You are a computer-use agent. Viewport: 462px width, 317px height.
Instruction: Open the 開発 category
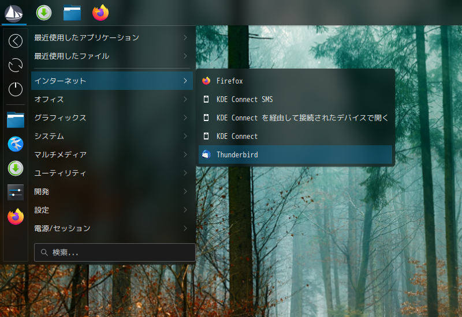(112, 191)
